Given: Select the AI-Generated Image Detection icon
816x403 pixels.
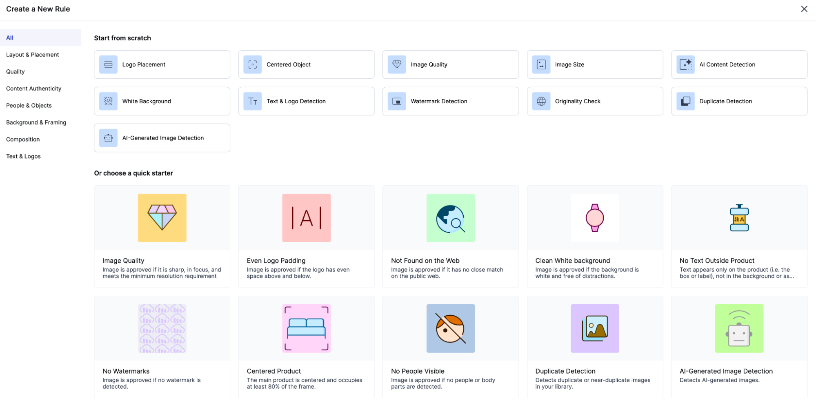Looking at the screenshot, I should click(108, 137).
